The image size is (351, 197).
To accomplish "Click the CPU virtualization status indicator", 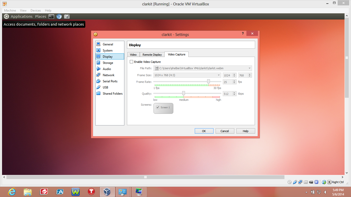I will pos(317,182).
